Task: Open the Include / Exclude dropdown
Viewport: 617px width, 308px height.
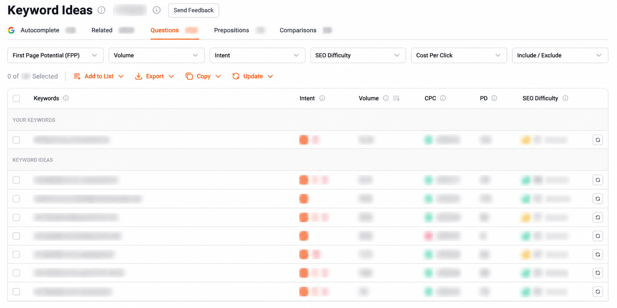Action: [x=560, y=56]
